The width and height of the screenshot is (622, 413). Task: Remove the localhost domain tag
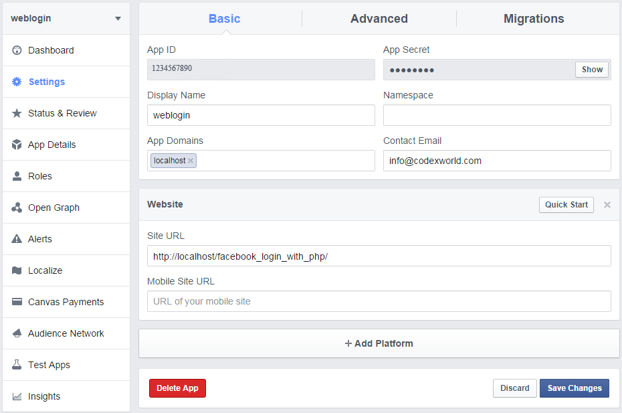coord(191,161)
